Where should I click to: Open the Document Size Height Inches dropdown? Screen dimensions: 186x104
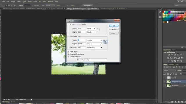[x=94, y=44]
